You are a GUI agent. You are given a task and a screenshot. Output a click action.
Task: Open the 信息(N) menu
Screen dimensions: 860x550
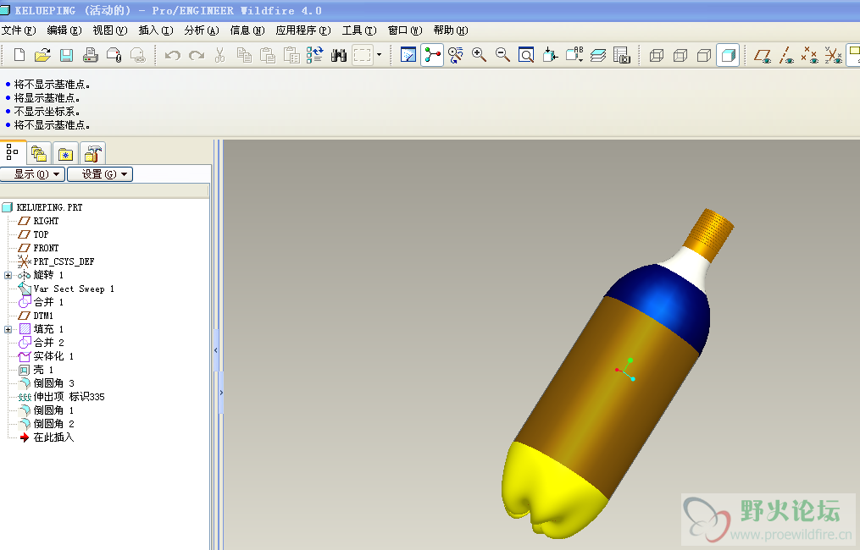click(x=247, y=30)
